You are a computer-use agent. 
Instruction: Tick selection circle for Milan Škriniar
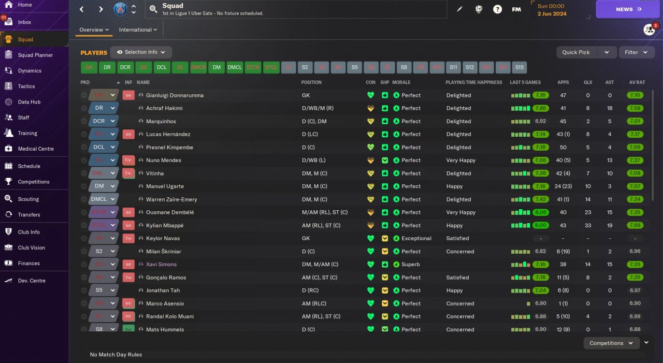pyautogui.click(x=84, y=251)
